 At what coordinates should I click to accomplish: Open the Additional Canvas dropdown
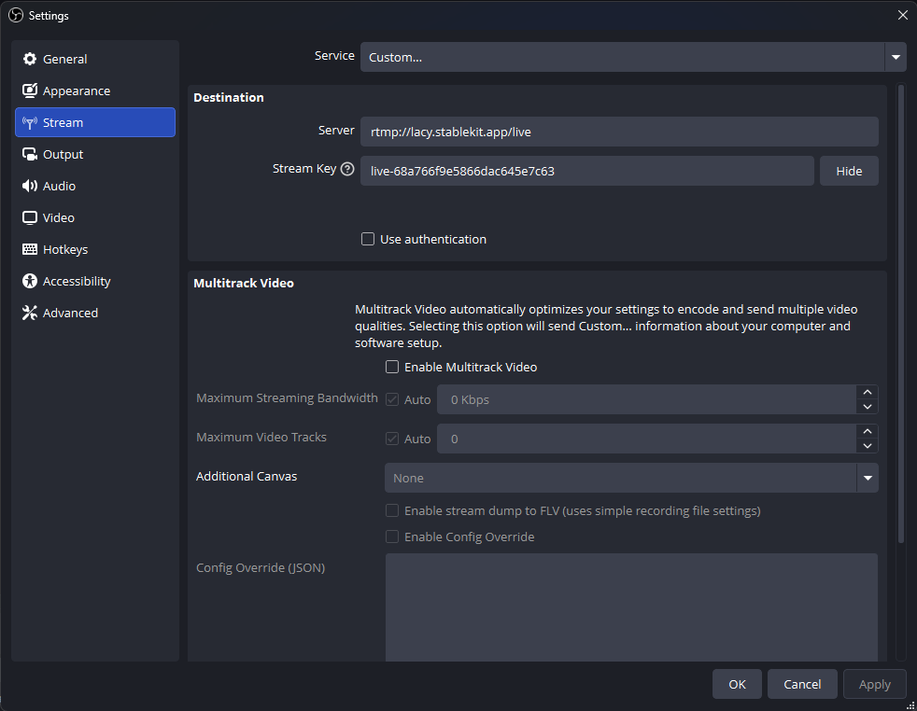(x=867, y=478)
